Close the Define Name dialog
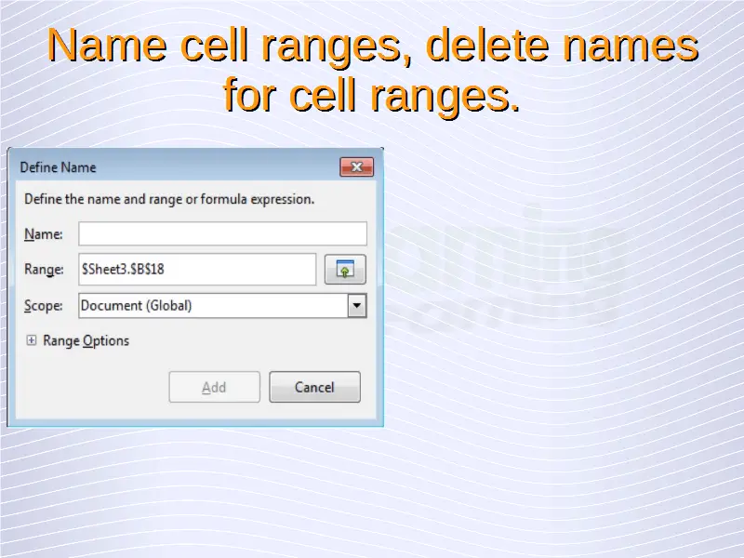The image size is (744, 558). pyautogui.click(x=356, y=167)
